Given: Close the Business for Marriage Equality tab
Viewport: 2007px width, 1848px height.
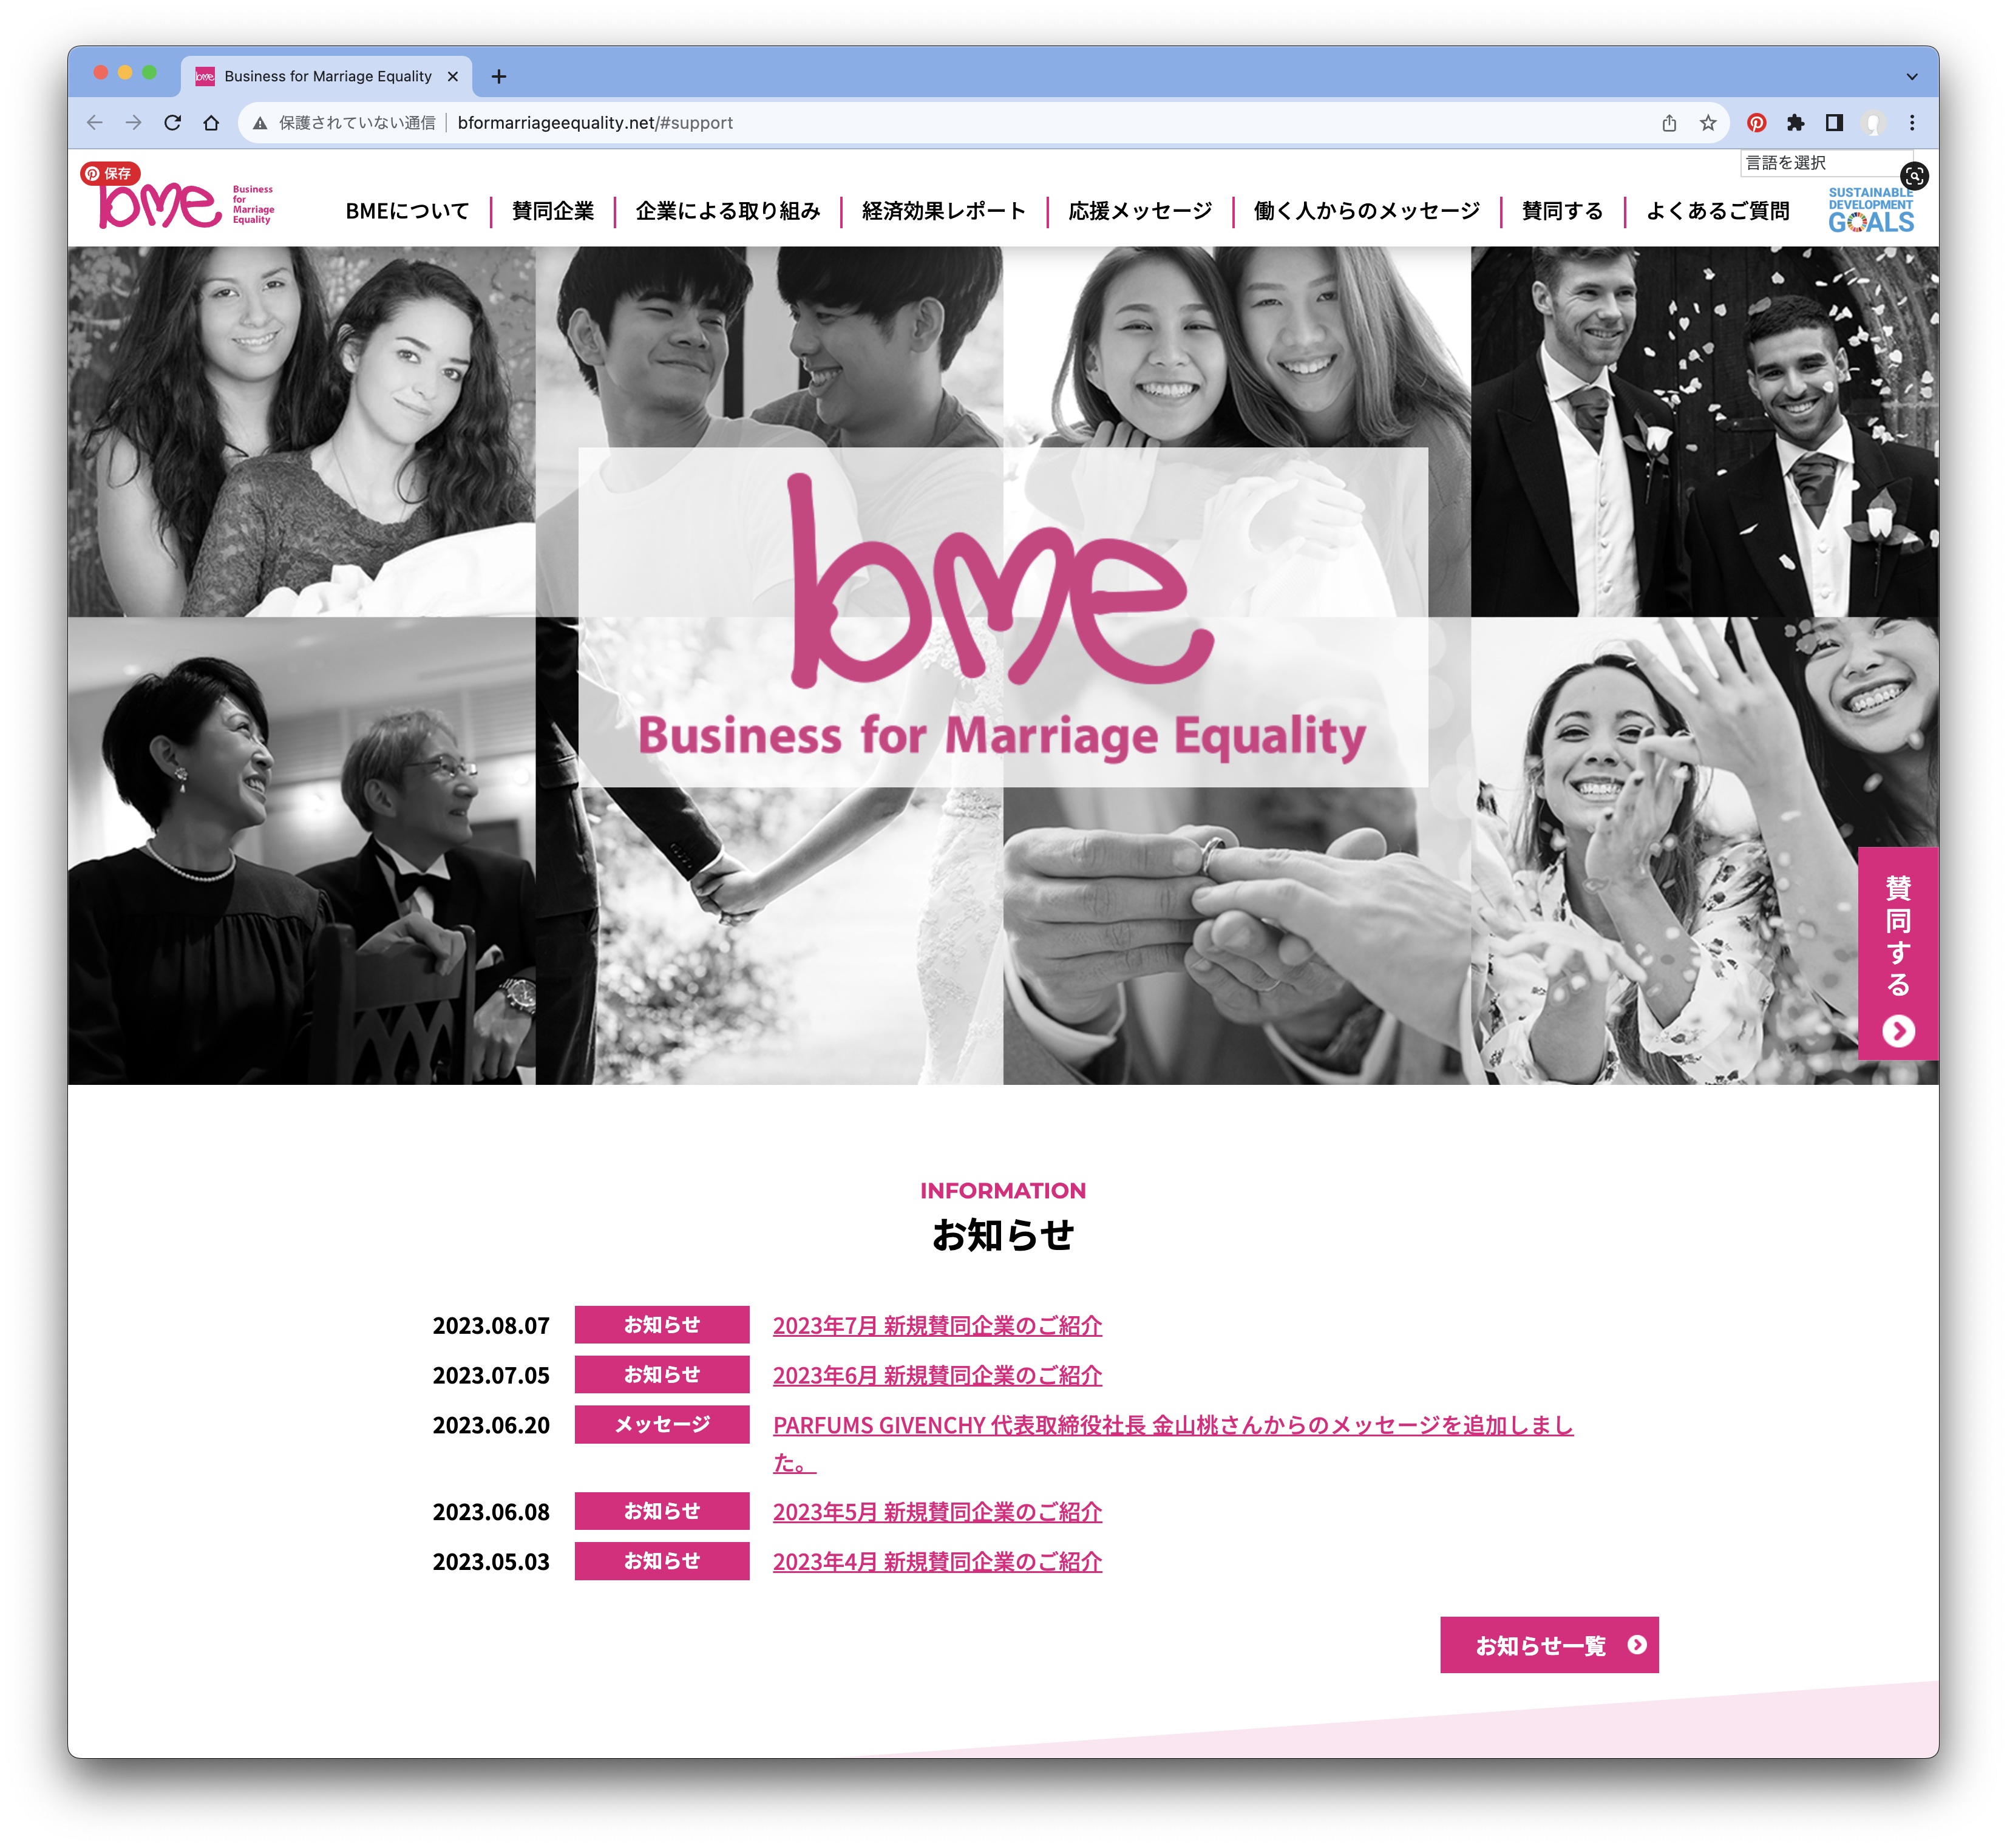Looking at the screenshot, I should [x=453, y=76].
